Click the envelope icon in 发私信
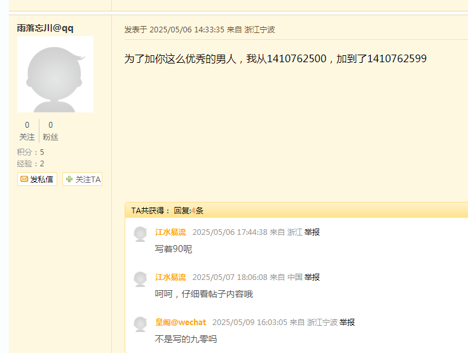The height and width of the screenshot is (353, 468). click(x=24, y=179)
